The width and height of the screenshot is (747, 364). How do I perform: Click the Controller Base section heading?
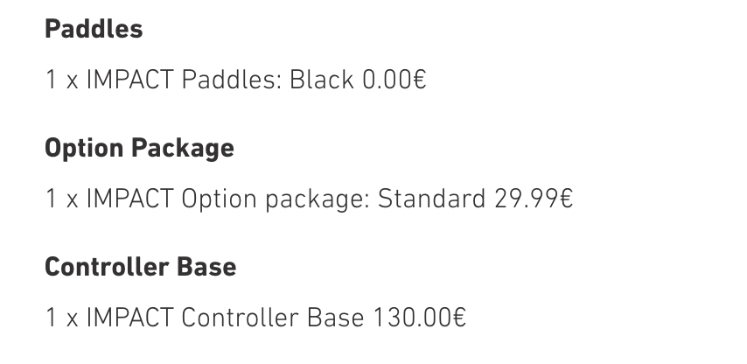click(x=140, y=267)
